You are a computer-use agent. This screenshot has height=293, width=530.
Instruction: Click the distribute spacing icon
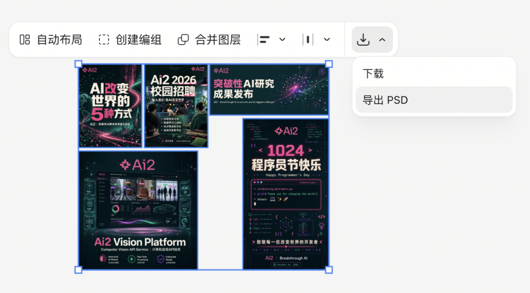(x=308, y=40)
